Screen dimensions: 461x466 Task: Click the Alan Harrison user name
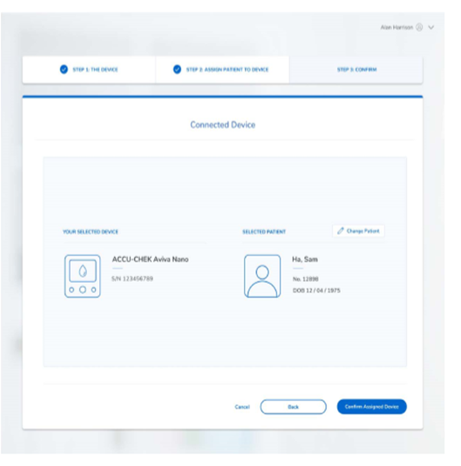coord(397,27)
